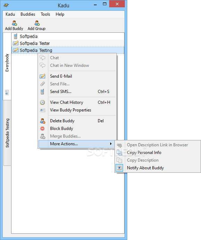
Task: Click greyed Chat menu entry
Action: point(77,58)
